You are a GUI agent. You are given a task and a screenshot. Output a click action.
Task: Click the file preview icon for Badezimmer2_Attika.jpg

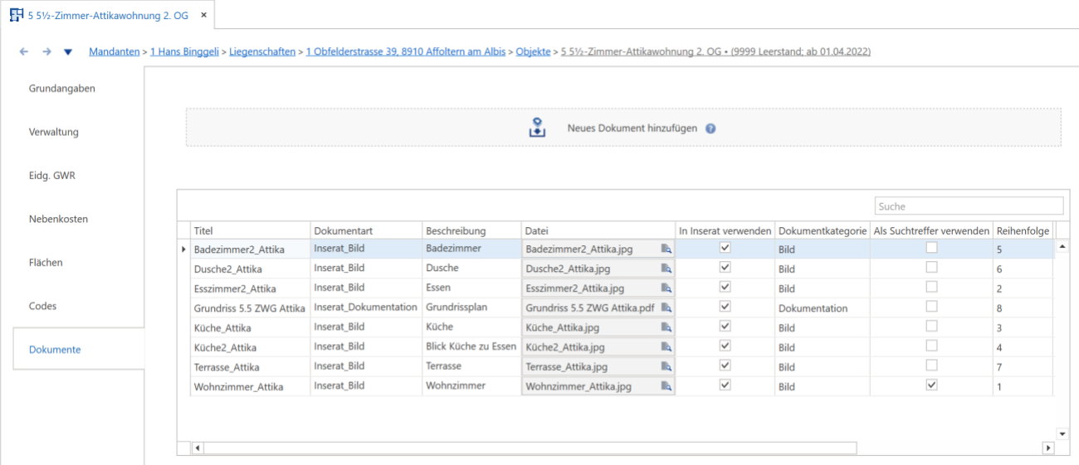(x=666, y=249)
